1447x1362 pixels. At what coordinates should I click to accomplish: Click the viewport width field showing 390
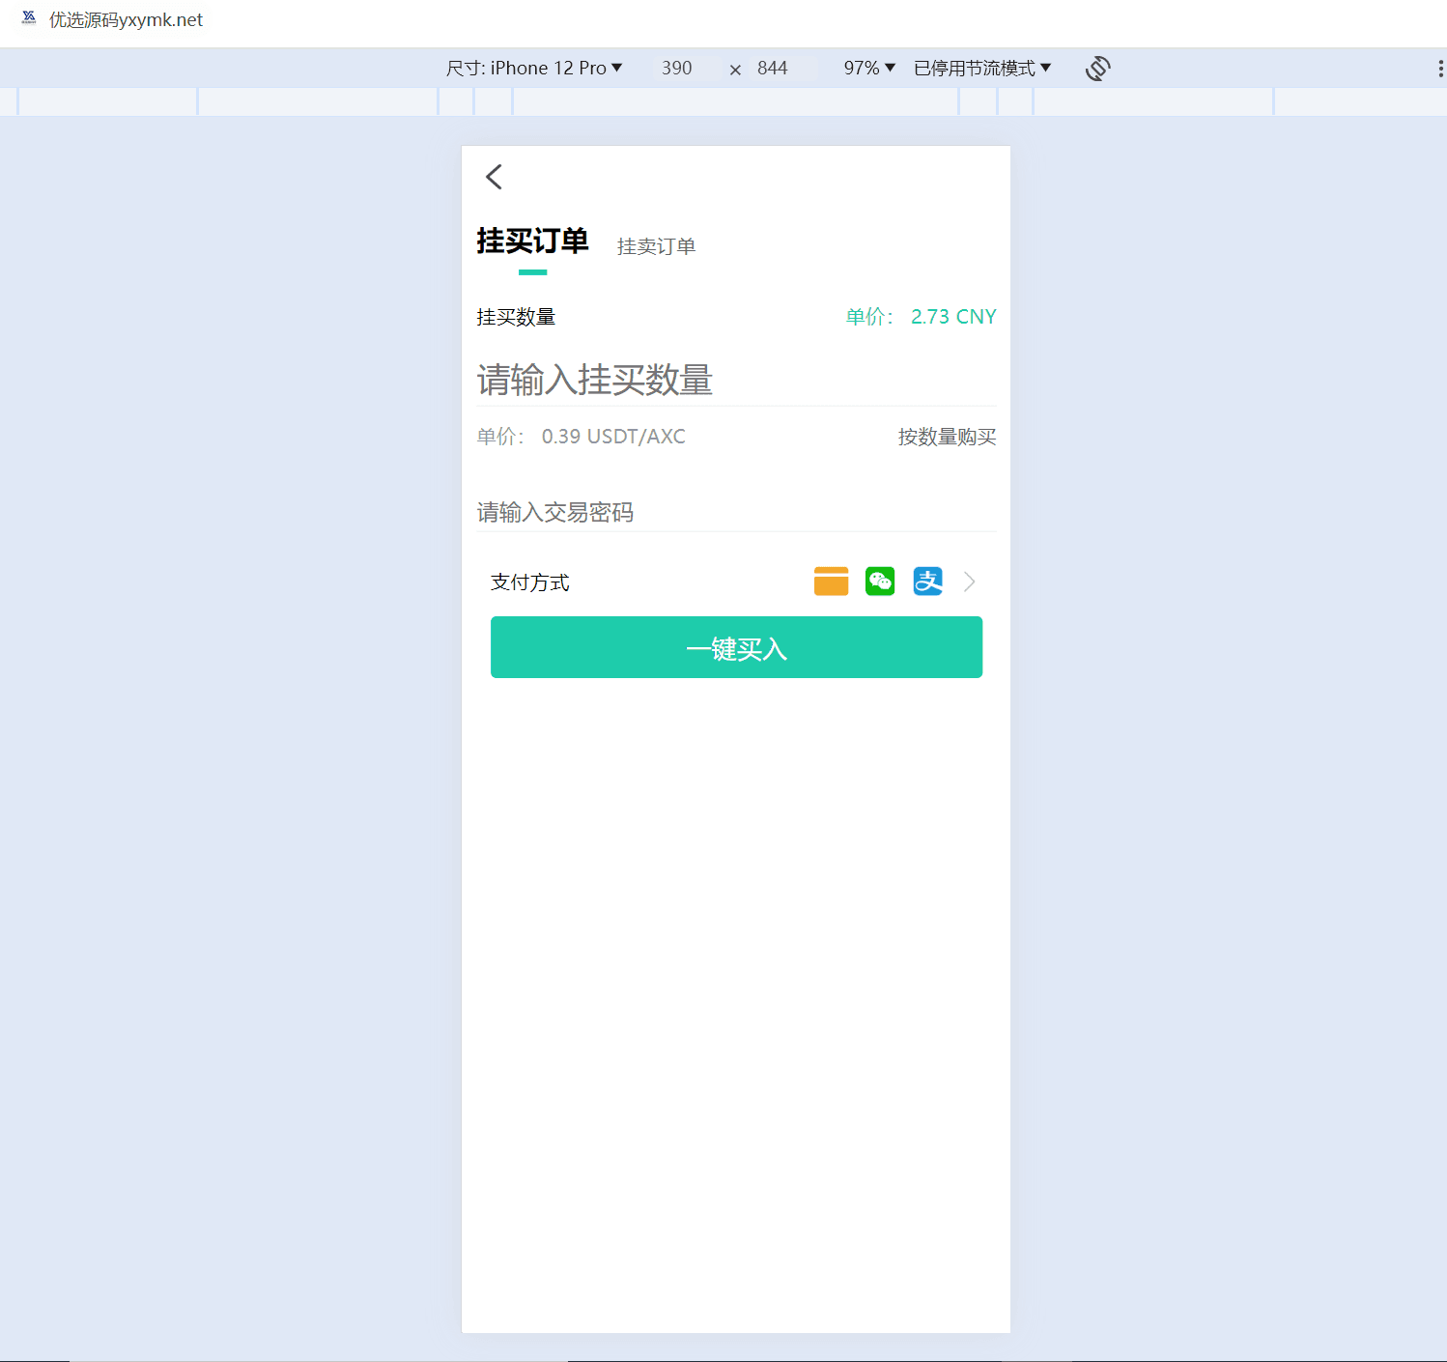pyautogui.click(x=677, y=69)
